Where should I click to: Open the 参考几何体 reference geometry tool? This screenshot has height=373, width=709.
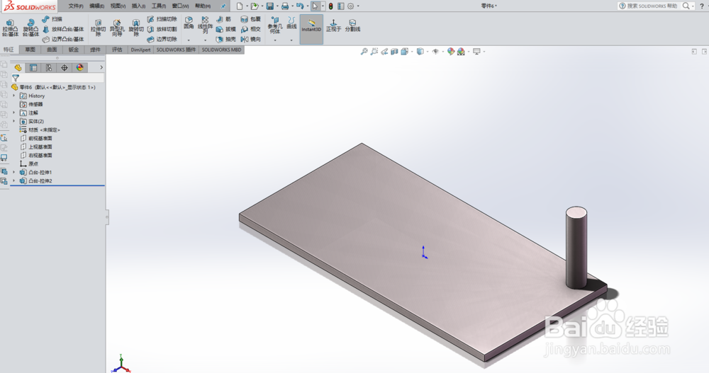(275, 25)
